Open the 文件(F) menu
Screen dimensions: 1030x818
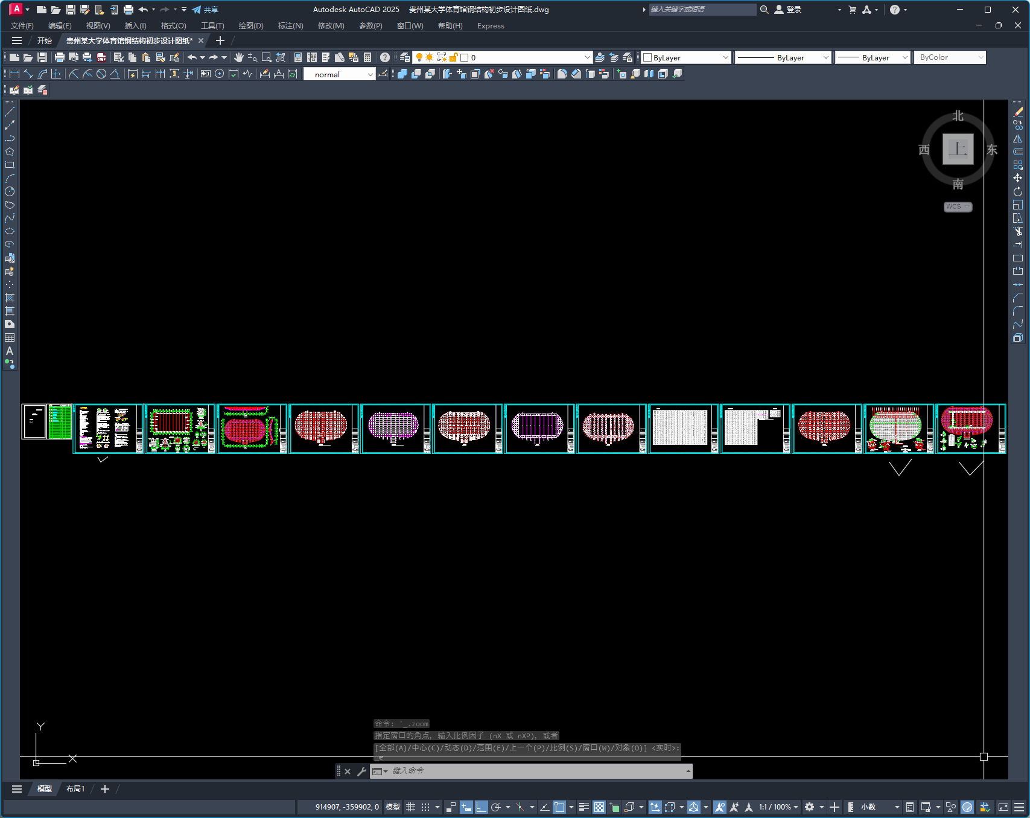click(22, 26)
